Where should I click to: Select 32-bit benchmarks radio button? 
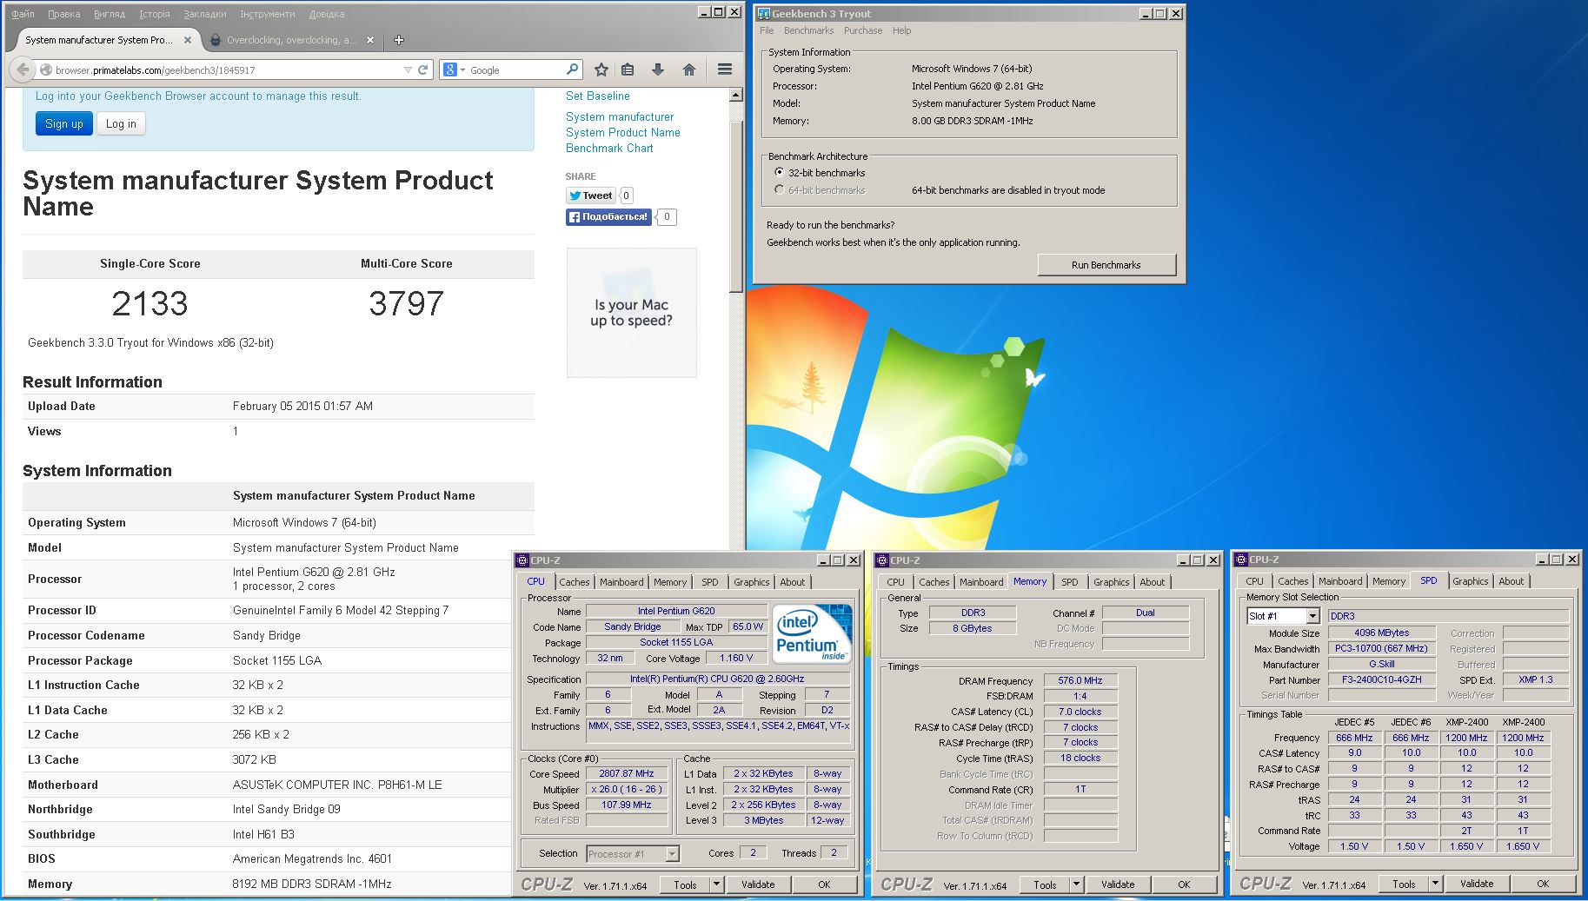pyautogui.click(x=779, y=172)
